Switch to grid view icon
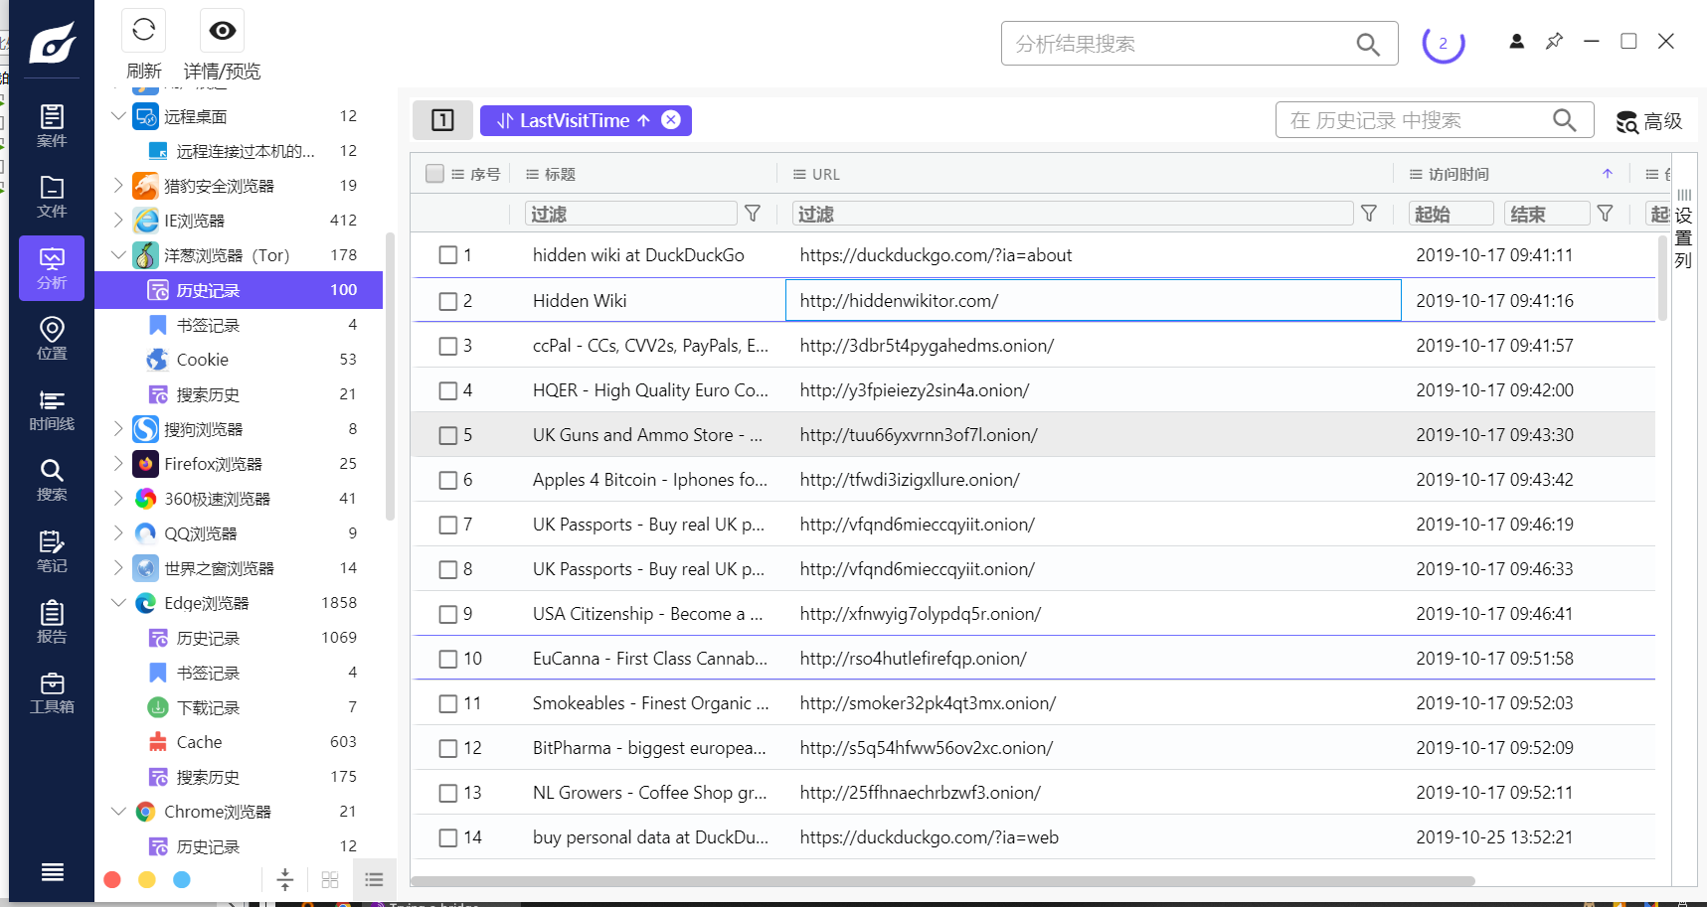1707x907 pixels. coord(330,879)
